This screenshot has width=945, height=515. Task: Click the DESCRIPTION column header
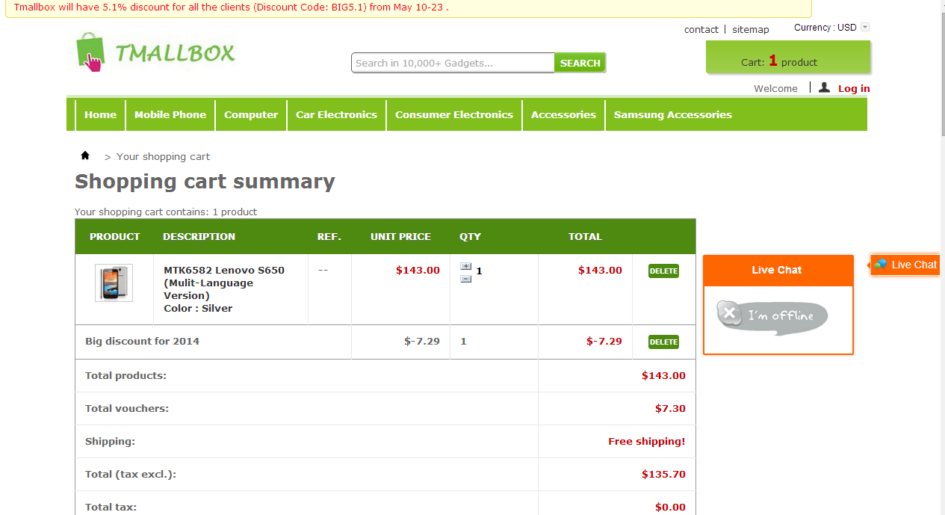[x=199, y=236]
